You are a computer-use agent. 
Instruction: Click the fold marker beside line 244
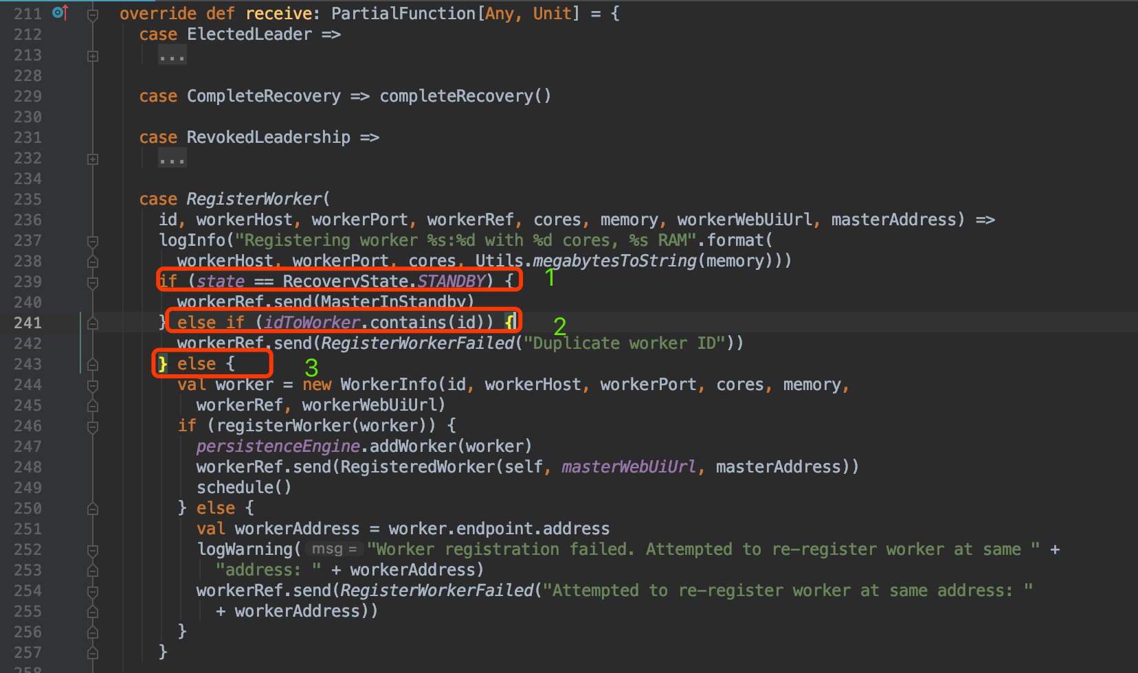(93, 385)
